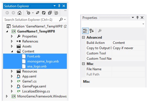Select the GamePage.xaml file
The image size is (149, 103).
coord(34,86)
